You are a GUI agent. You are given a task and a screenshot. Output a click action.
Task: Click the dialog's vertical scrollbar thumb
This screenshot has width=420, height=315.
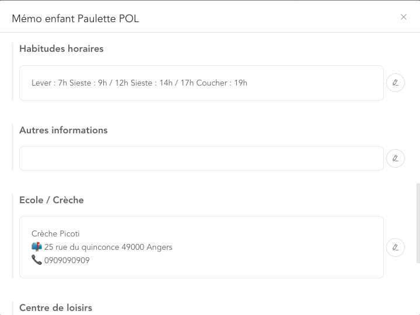coord(418,223)
